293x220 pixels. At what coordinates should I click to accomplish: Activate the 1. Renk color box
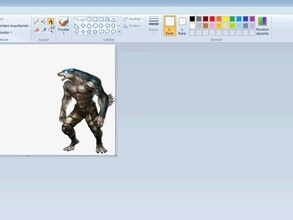[x=170, y=26]
